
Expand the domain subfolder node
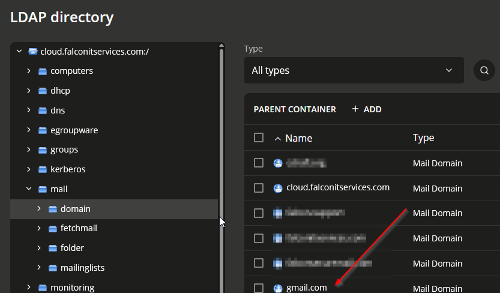(39, 208)
